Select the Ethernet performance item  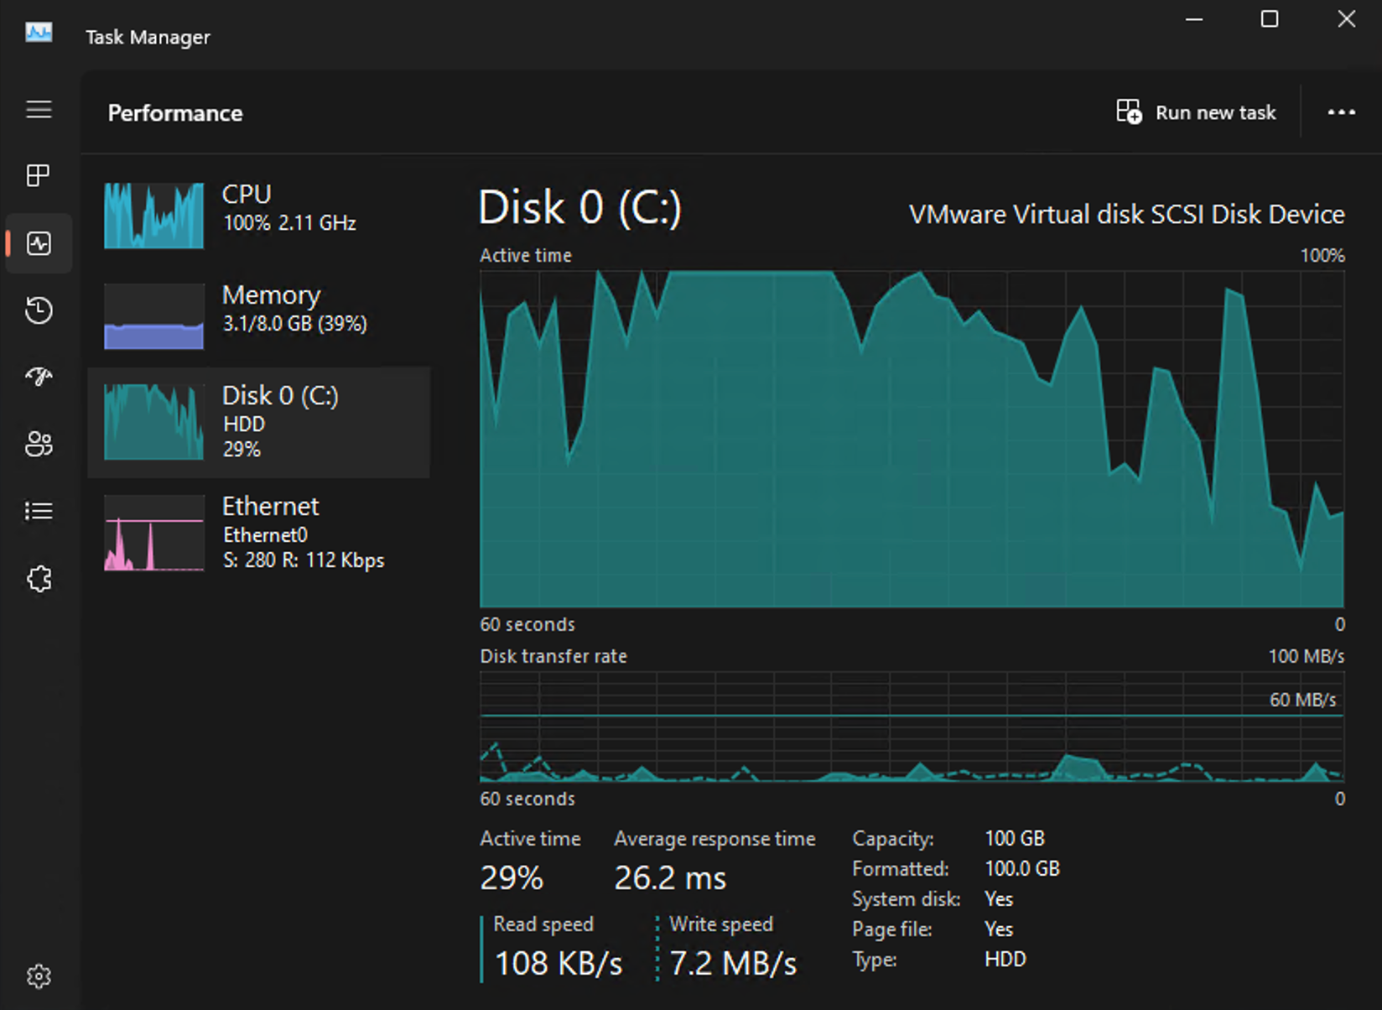point(259,533)
